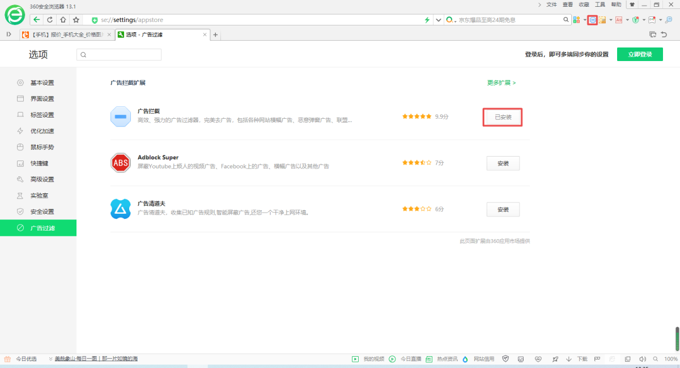680x368 pixels.
Task: Go to the home page icon
Action: pos(63,20)
